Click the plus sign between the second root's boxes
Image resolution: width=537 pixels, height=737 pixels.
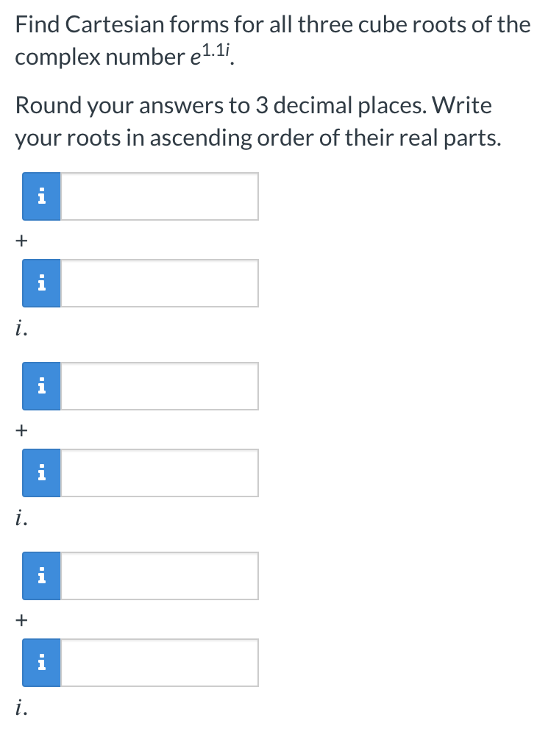(x=21, y=429)
